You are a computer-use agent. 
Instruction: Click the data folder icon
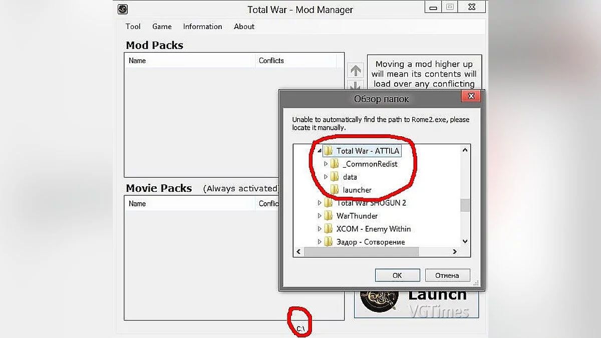point(335,177)
